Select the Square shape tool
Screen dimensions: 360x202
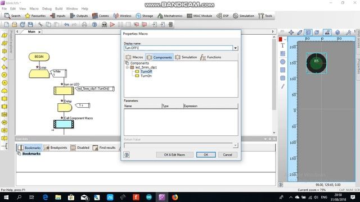tap(282, 70)
